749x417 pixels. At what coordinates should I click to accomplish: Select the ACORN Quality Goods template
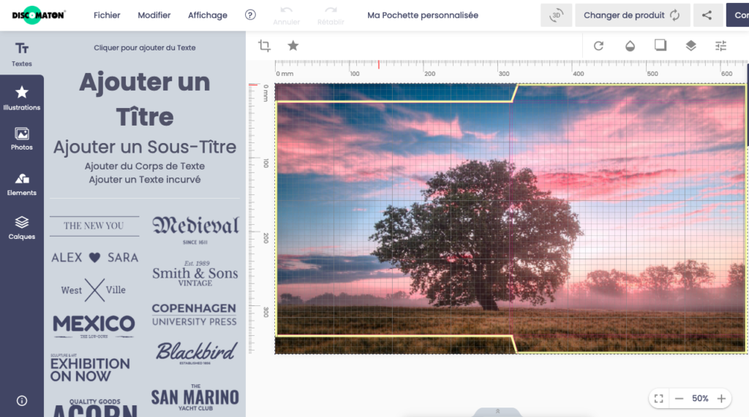[95, 408]
